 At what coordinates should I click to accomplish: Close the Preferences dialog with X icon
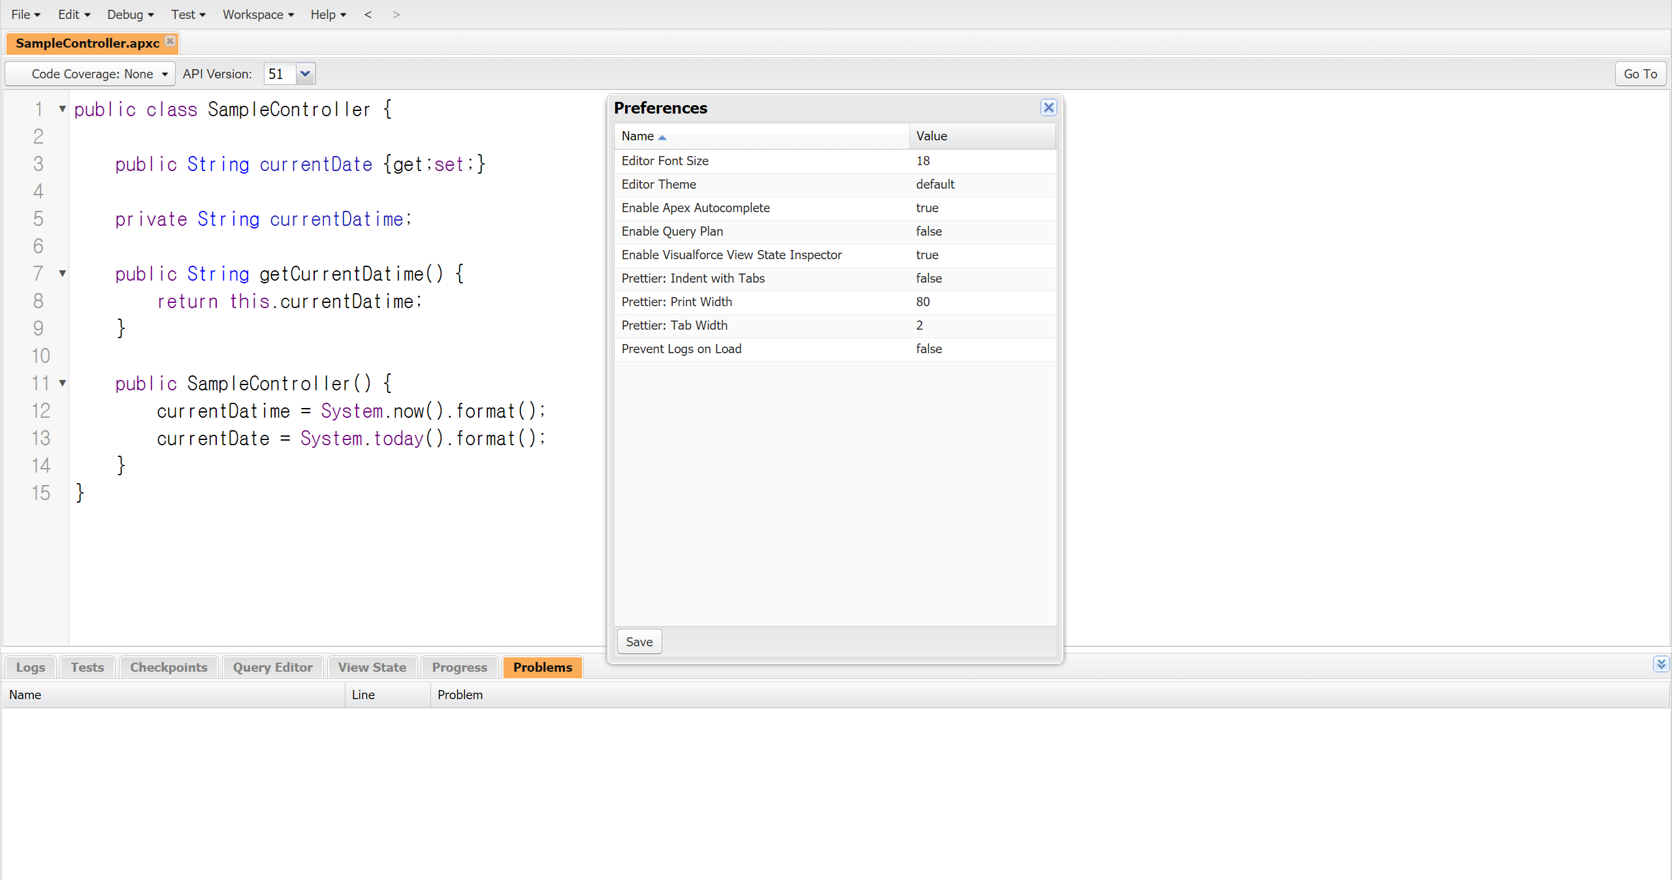(1048, 108)
